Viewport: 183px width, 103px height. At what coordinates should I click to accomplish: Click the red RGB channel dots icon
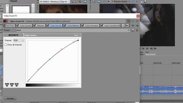tap(7, 85)
